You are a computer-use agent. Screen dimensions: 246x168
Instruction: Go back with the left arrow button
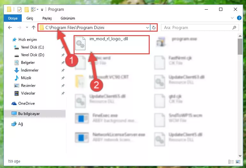tap(10, 27)
